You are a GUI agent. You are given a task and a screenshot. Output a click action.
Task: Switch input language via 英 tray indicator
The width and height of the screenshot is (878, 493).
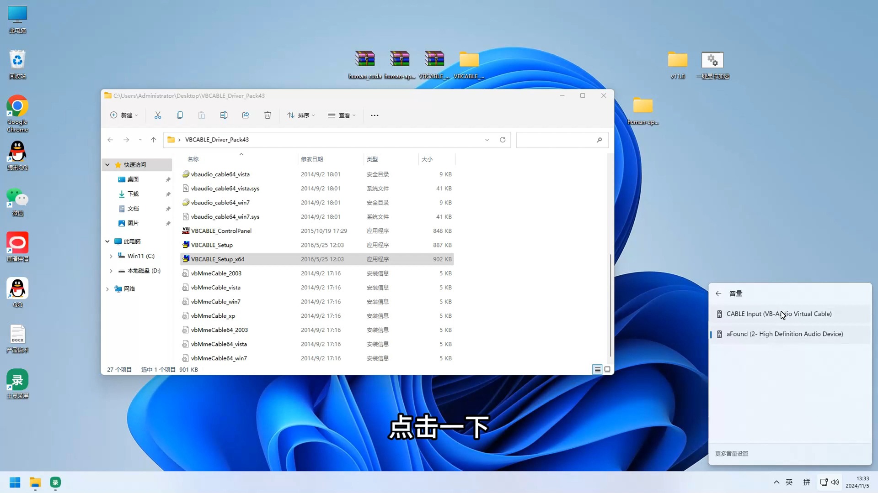[x=789, y=483]
